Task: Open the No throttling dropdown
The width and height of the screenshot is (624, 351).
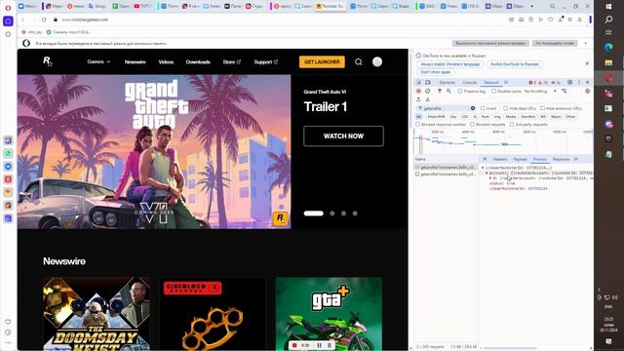Action: [540, 91]
